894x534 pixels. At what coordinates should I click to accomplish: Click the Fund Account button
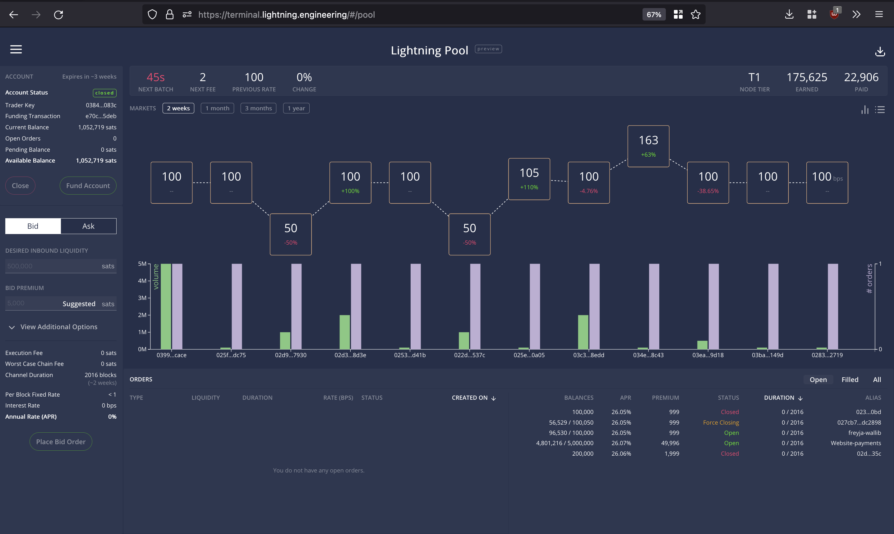88,185
